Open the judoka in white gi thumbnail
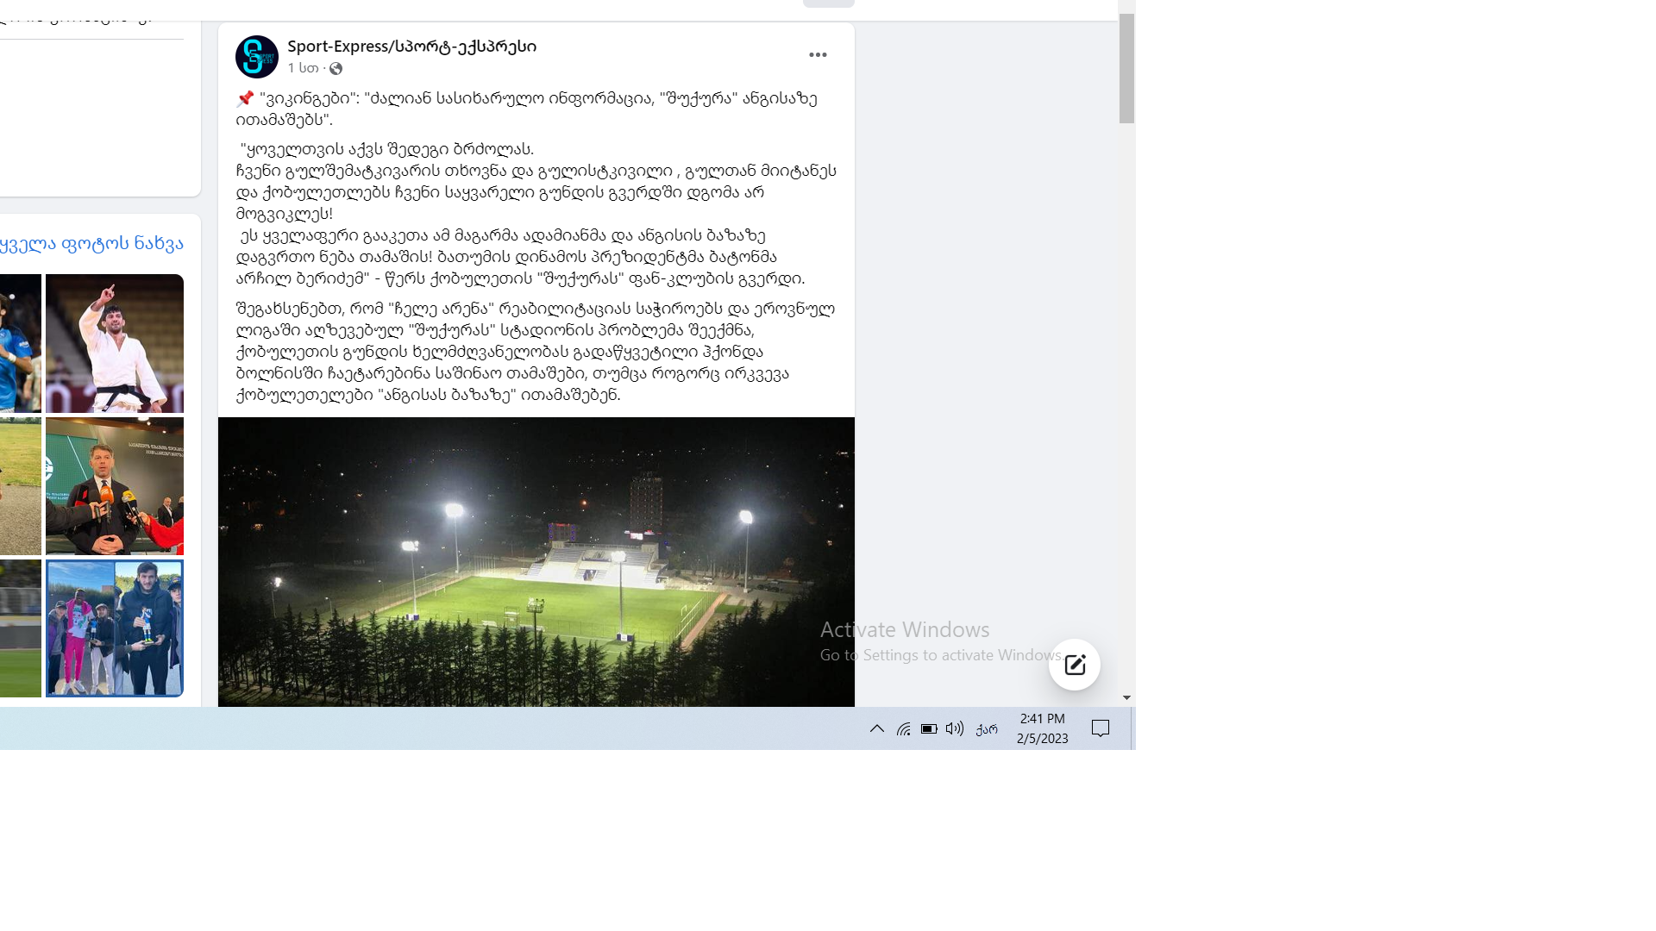This screenshot has height=931, width=1656. (x=115, y=343)
